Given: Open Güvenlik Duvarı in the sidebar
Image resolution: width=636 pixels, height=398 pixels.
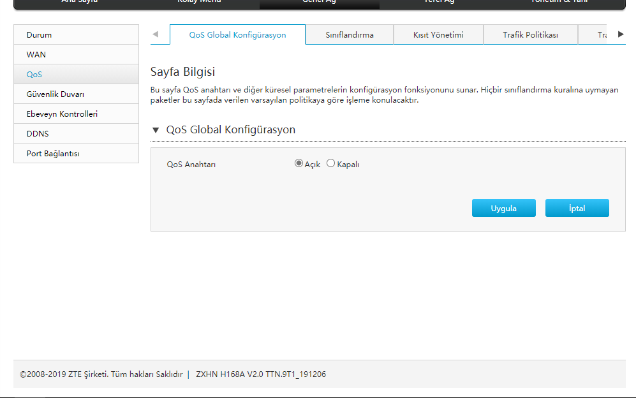Looking at the screenshot, I should 77,94.
